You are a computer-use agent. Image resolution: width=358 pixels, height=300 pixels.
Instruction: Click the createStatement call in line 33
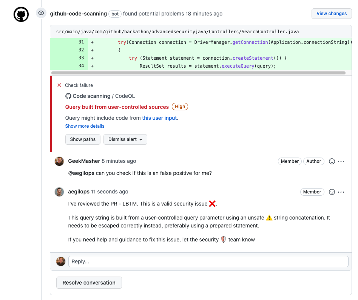tap(253, 58)
